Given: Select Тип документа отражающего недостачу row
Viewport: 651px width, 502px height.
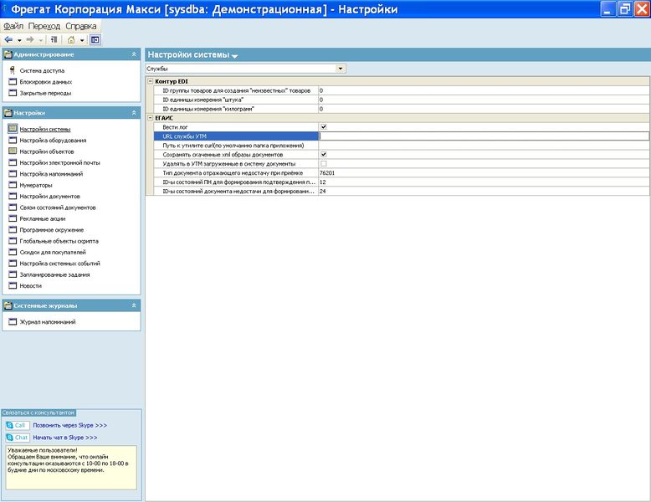Looking at the screenshot, I should coord(236,172).
